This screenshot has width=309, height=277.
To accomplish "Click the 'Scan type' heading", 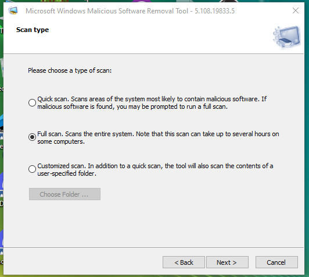I will tap(33, 30).
